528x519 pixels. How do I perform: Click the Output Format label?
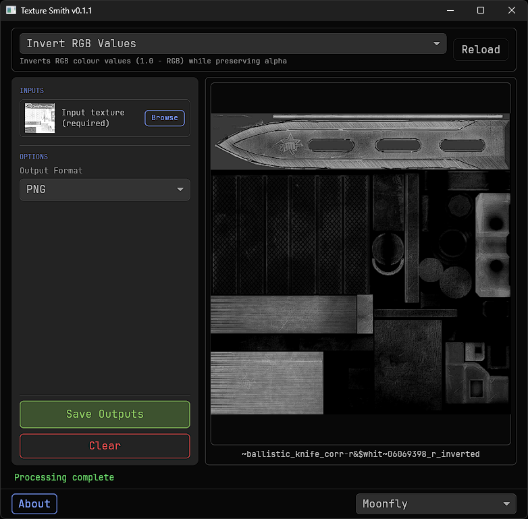click(51, 171)
